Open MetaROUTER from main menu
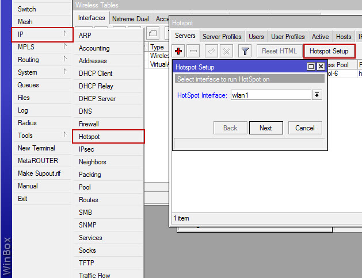The width and height of the screenshot is (362, 278). pos(42,161)
